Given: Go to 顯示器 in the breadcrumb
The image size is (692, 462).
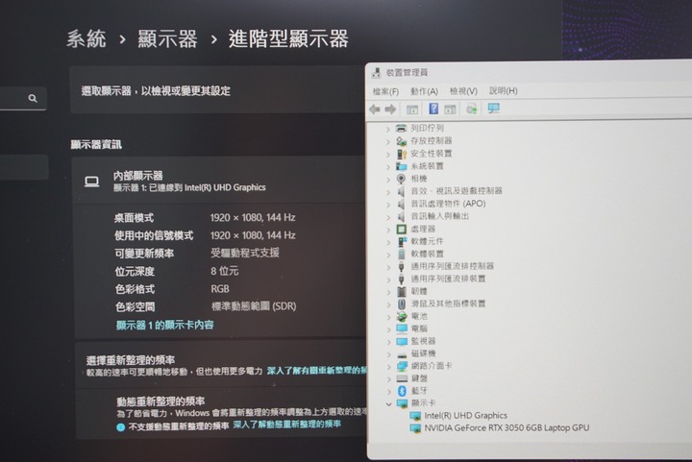Looking at the screenshot, I should coord(167,38).
